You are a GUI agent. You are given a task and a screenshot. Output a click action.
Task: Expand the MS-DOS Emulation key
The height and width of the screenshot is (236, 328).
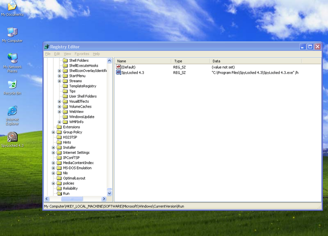pyautogui.click(x=53, y=168)
